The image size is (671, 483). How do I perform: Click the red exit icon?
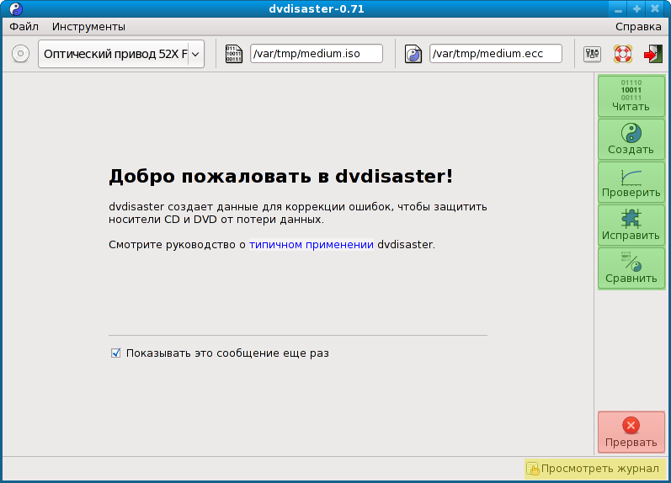coord(653,54)
